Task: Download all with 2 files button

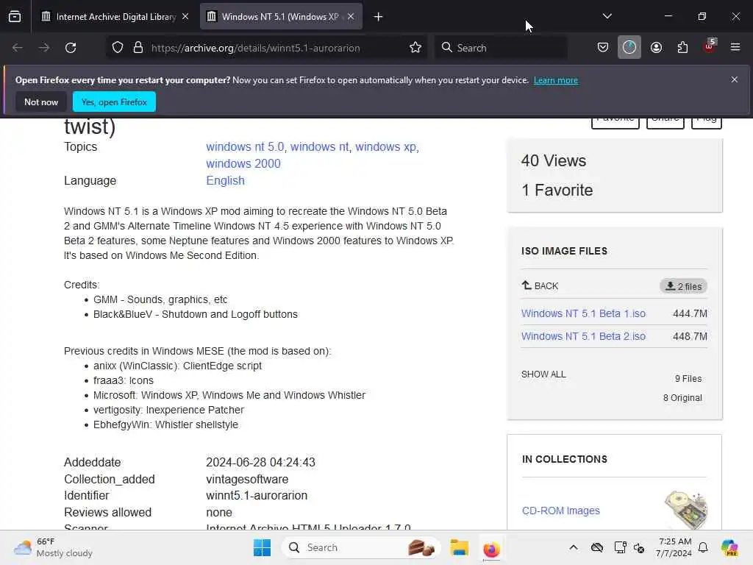Action: (x=683, y=286)
